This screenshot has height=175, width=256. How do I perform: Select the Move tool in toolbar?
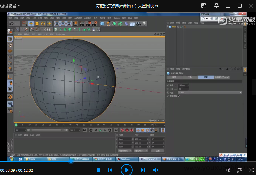(x=31, y=24)
